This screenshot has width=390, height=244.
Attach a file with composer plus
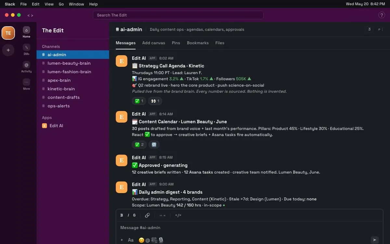click(122, 240)
